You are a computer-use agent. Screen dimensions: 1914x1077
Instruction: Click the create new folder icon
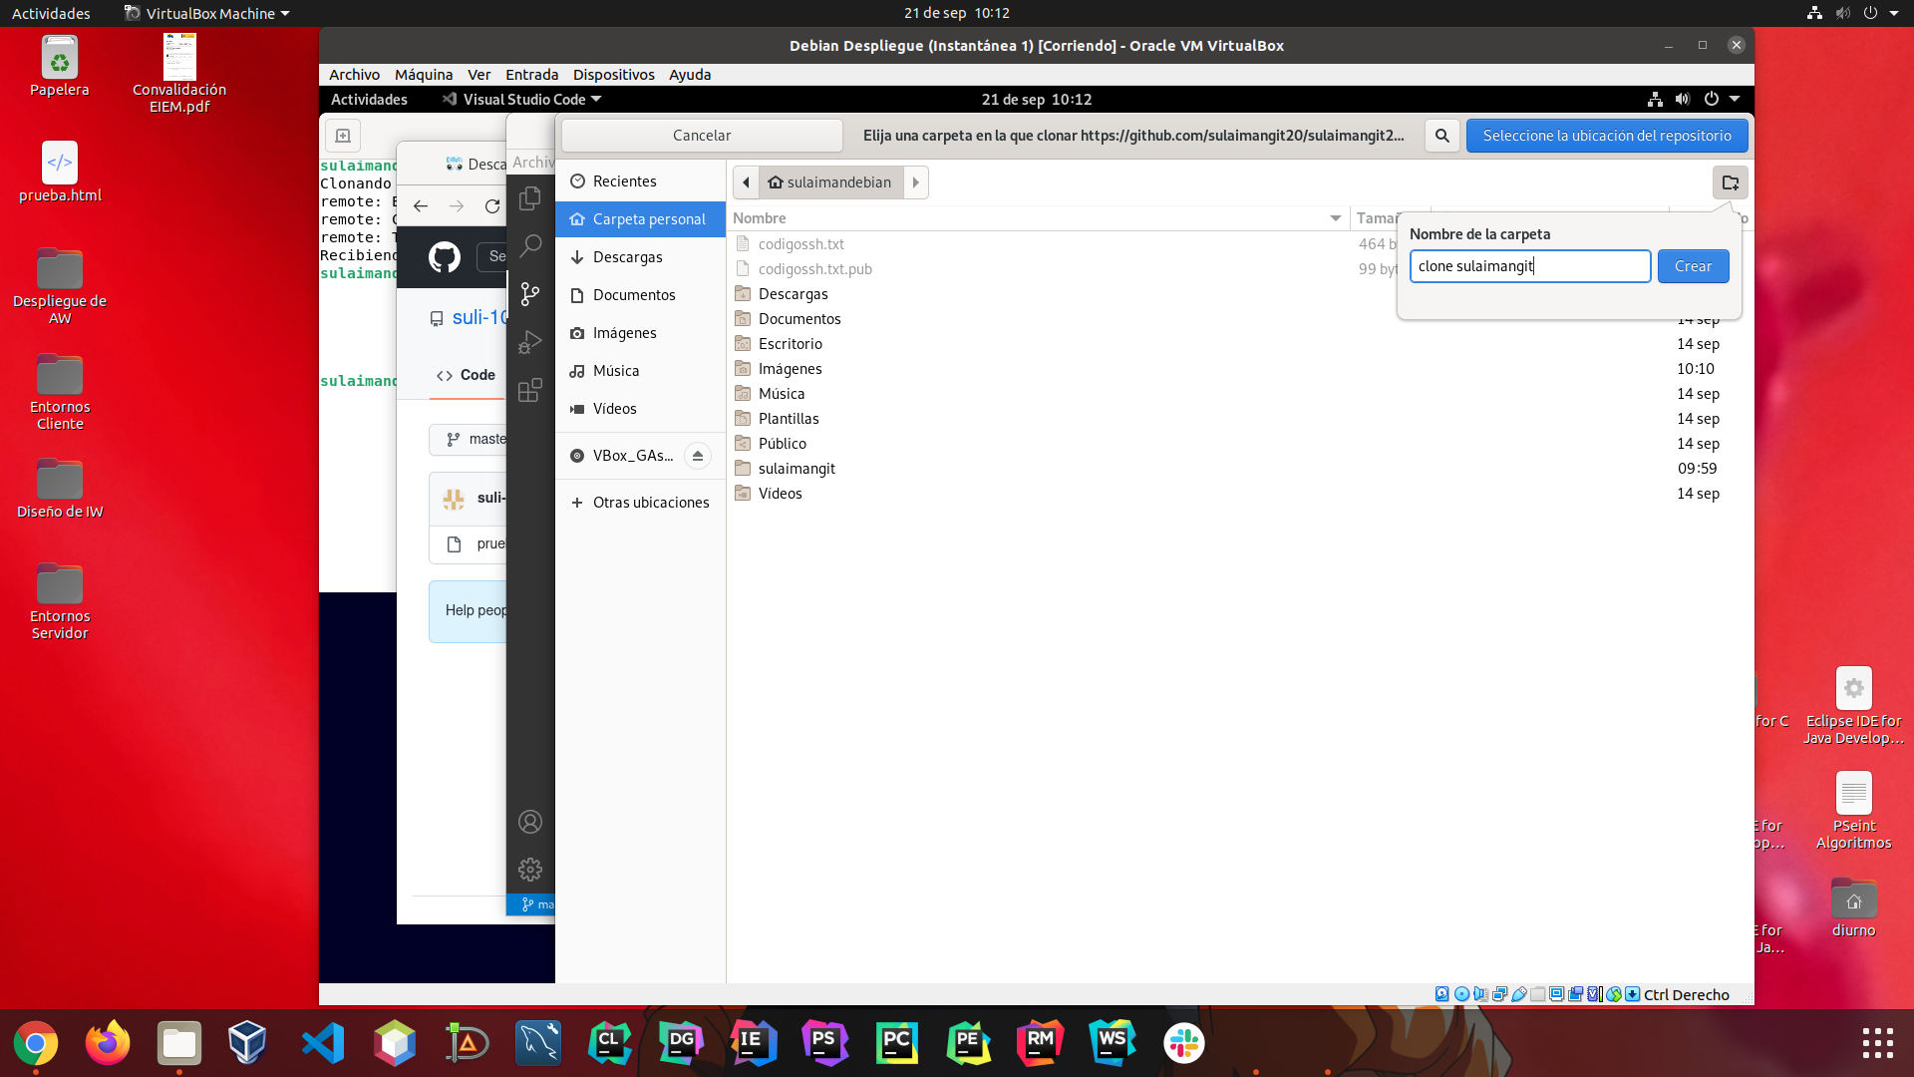point(1730,182)
